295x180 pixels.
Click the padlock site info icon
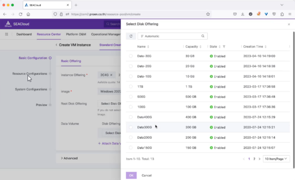point(61,14)
